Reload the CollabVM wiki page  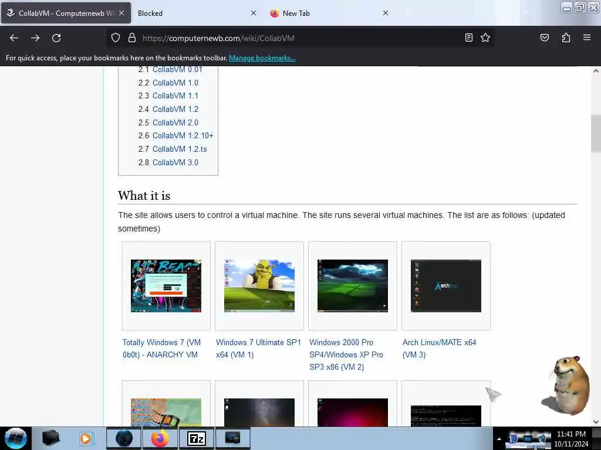56,38
